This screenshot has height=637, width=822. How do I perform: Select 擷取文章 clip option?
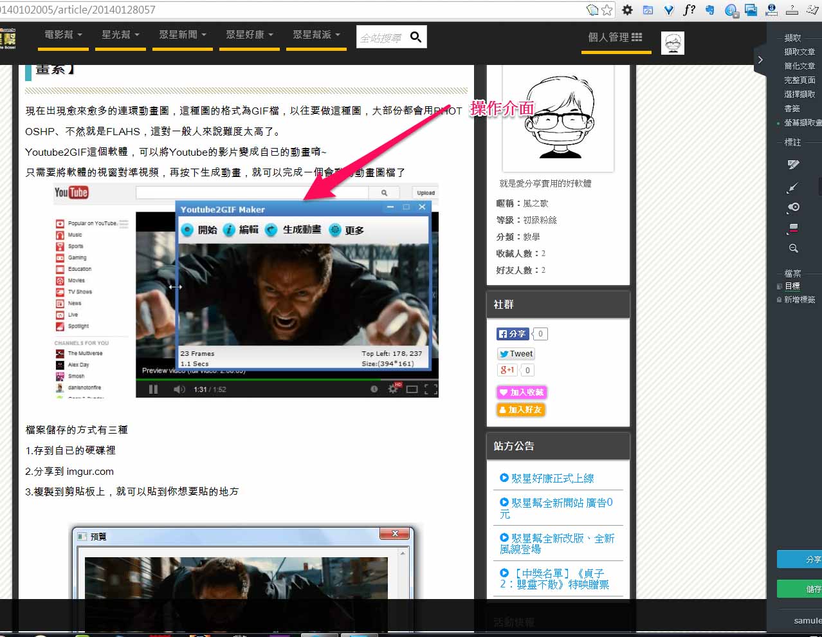tap(799, 52)
